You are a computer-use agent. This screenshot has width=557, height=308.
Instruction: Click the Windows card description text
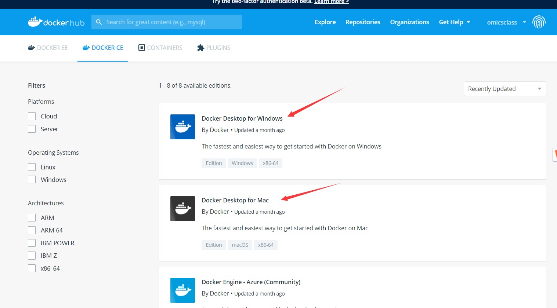coord(292,146)
